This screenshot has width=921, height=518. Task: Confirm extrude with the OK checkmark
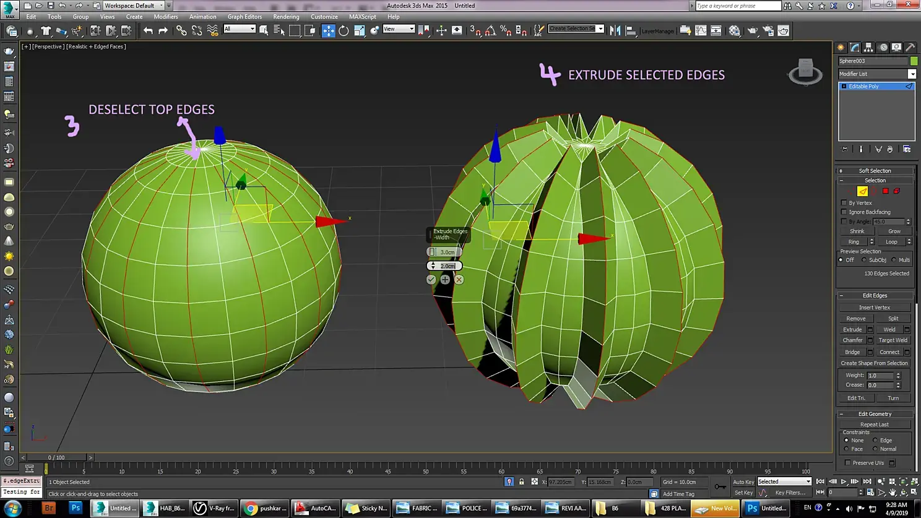tap(431, 280)
